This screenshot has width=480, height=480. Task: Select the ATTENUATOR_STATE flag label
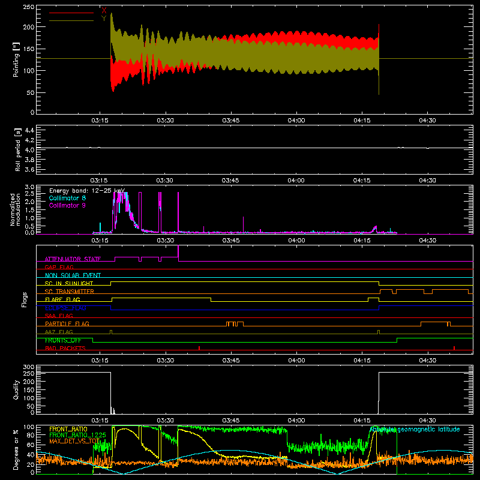(x=73, y=259)
